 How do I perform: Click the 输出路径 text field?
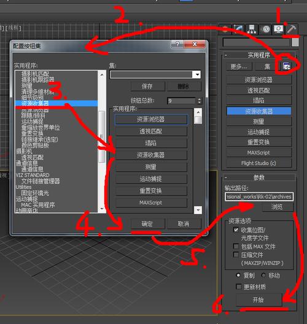(259, 196)
